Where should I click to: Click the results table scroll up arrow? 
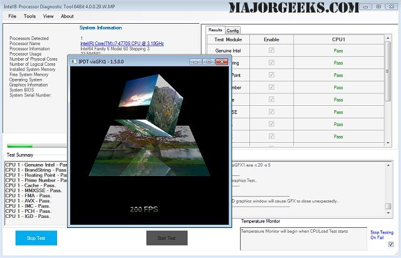[388, 38]
